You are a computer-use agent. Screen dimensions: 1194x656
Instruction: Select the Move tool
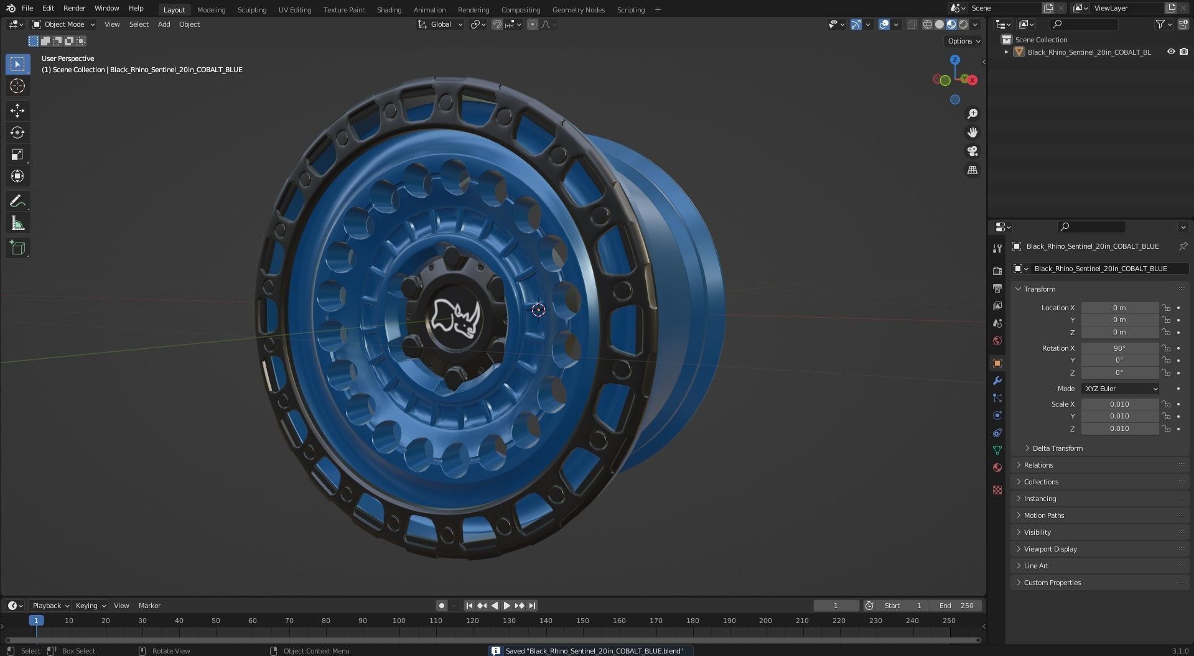(17, 111)
